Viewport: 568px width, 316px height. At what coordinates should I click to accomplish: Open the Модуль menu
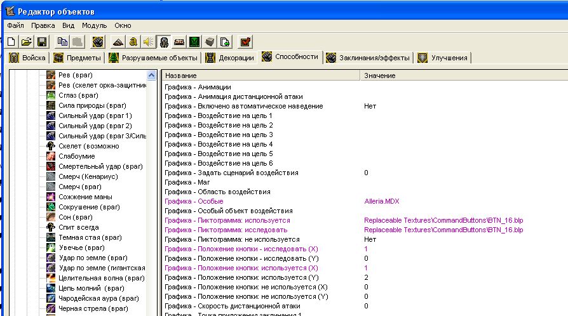click(x=94, y=25)
